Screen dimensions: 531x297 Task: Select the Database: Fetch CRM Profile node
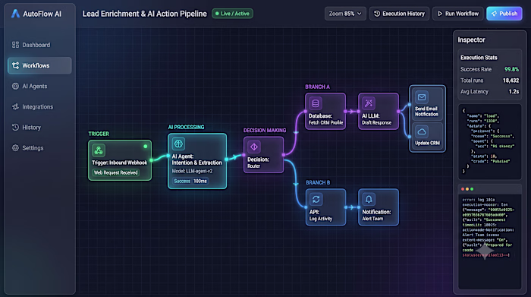click(x=325, y=111)
